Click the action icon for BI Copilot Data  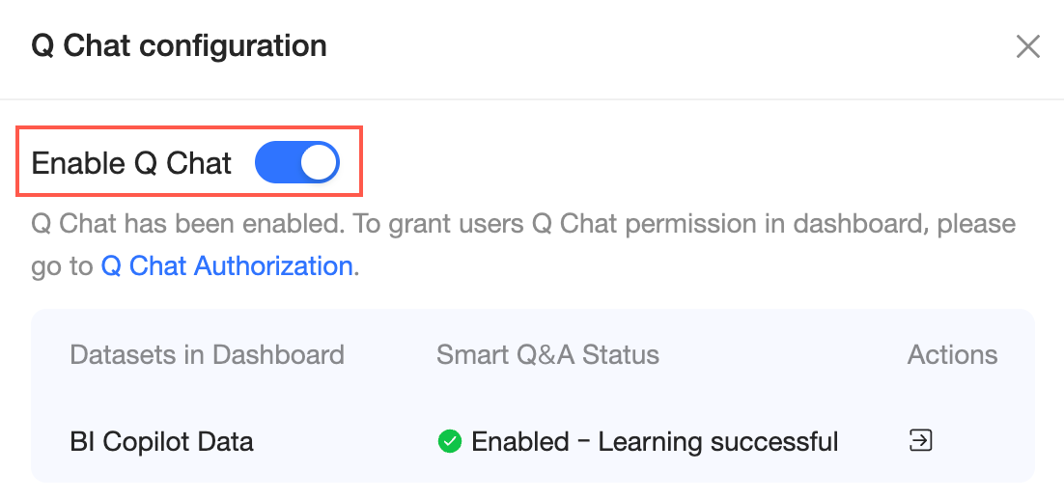point(921,441)
